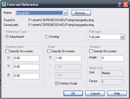Click the Path type group label
The height and width of the screenshot is (99, 130).
(95, 32)
